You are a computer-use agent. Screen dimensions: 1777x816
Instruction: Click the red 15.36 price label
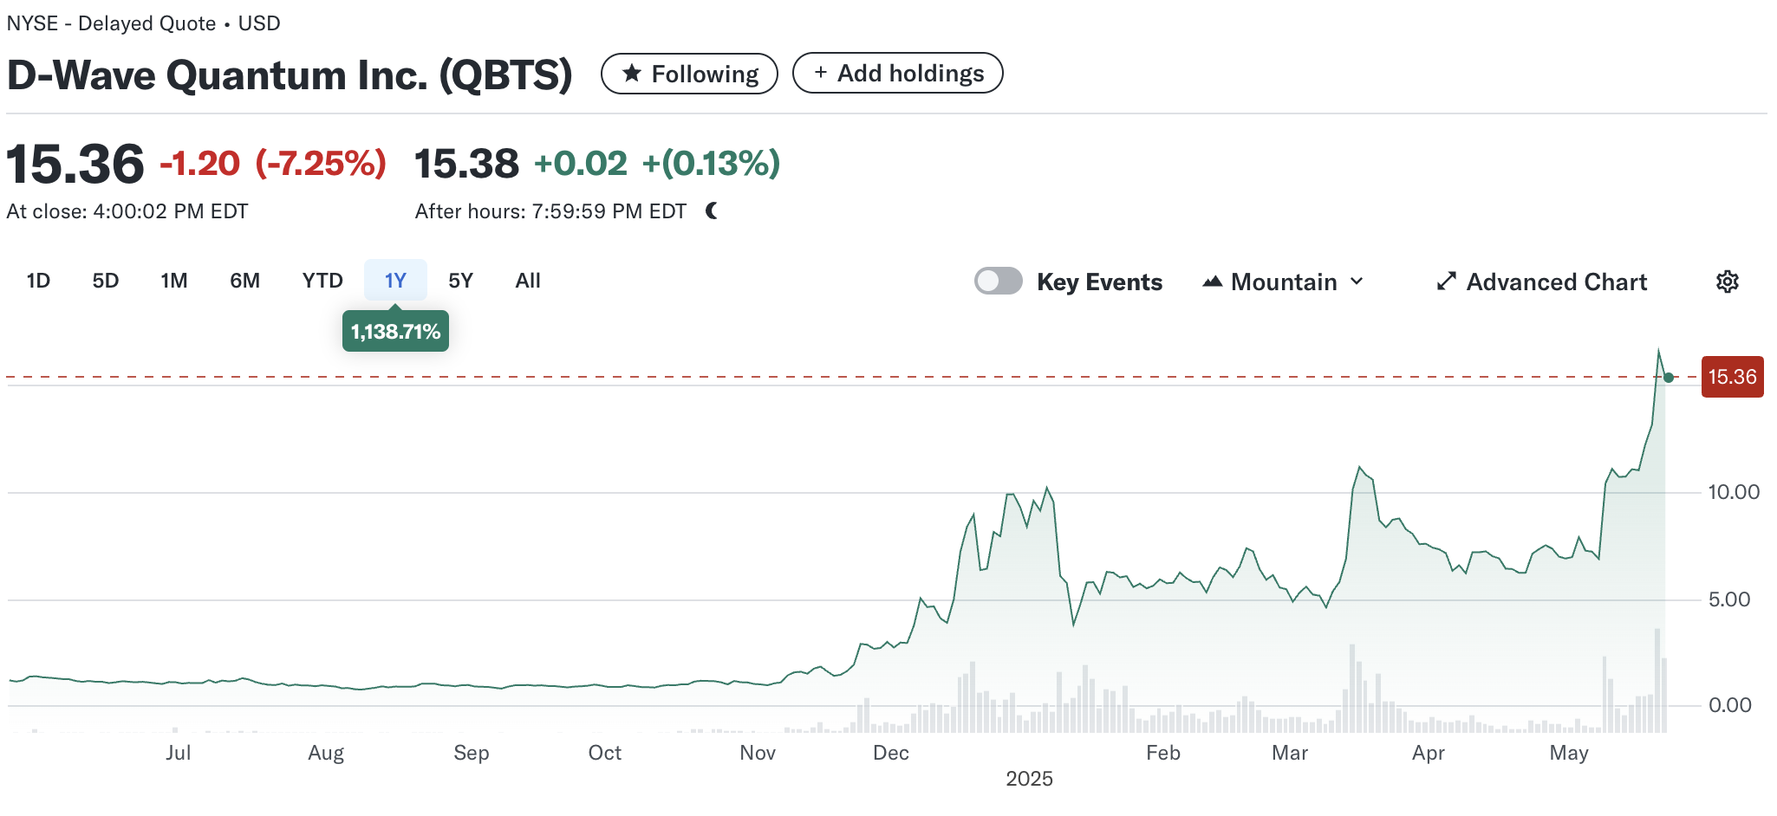[1732, 377]
